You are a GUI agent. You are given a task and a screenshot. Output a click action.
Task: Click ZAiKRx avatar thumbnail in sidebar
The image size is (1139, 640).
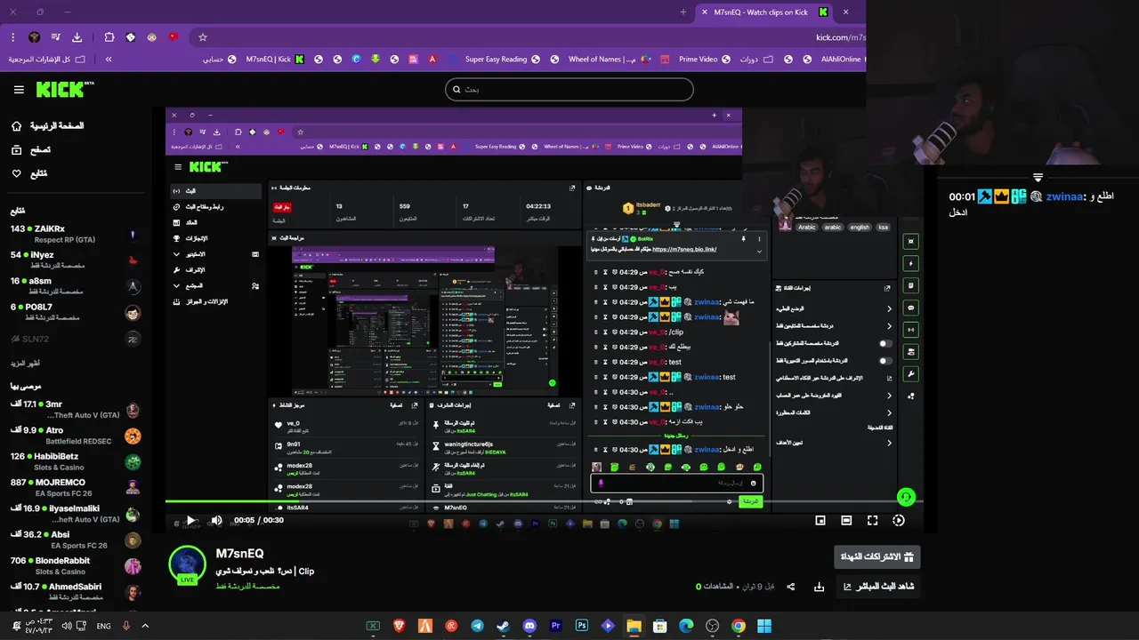pos(133,235)
